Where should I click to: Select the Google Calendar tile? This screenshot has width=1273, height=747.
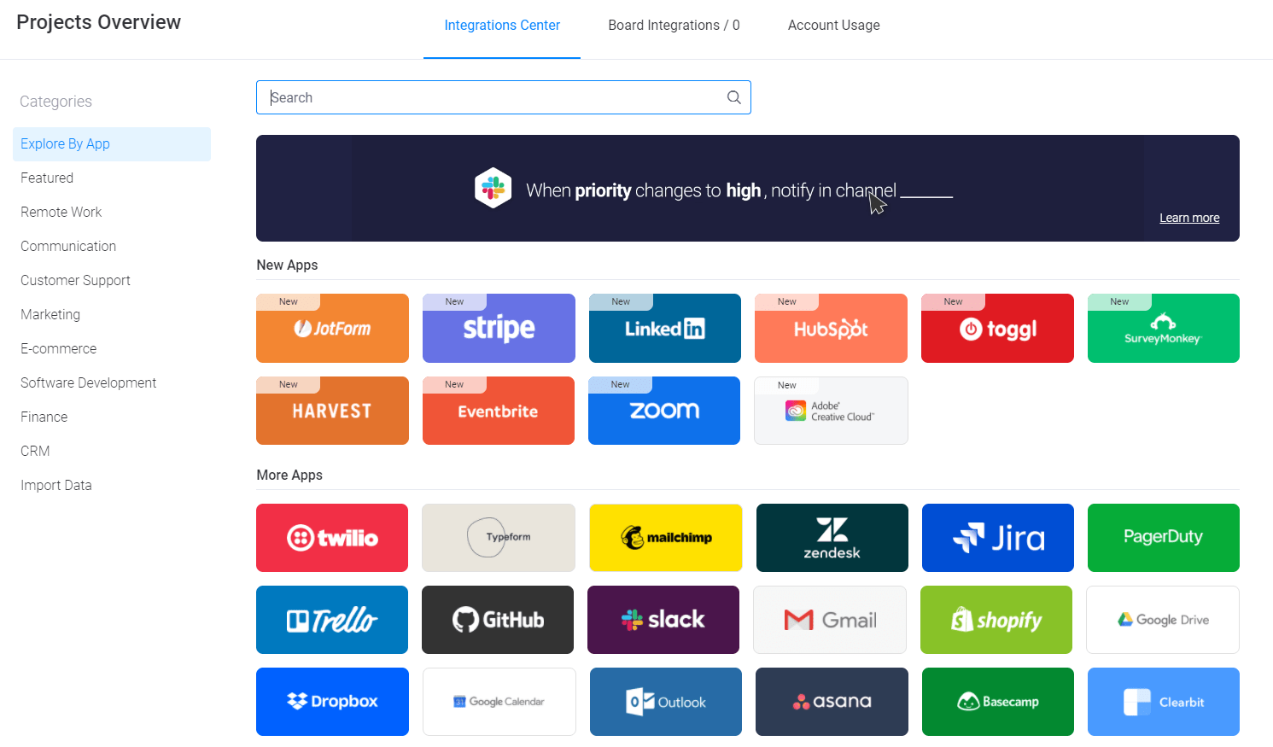tap(499, 702)
